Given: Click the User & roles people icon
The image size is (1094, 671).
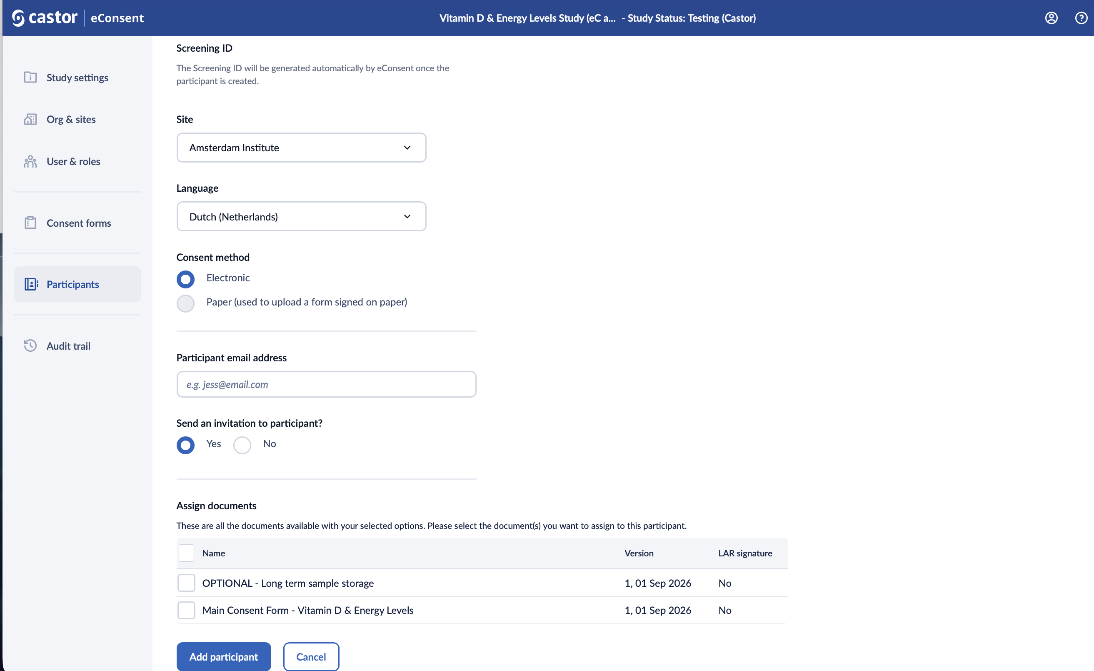Looking at the screenshot, I should click(30, 161).
